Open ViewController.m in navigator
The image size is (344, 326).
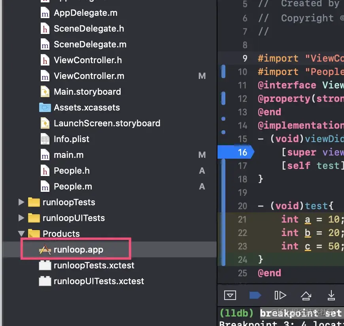pyautogui.click(x=89, y=76)
